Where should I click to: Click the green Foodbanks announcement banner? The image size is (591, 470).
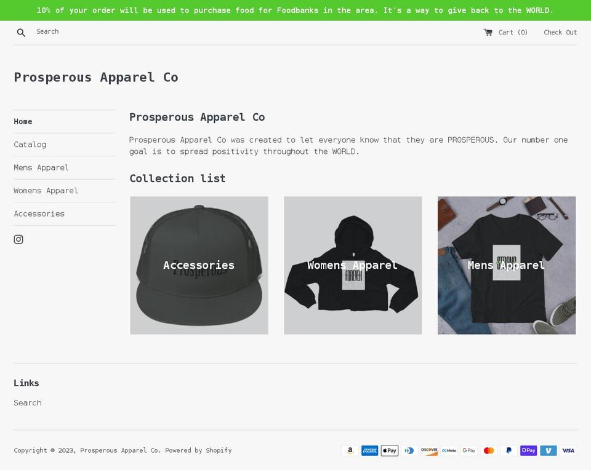click(295, 10)
